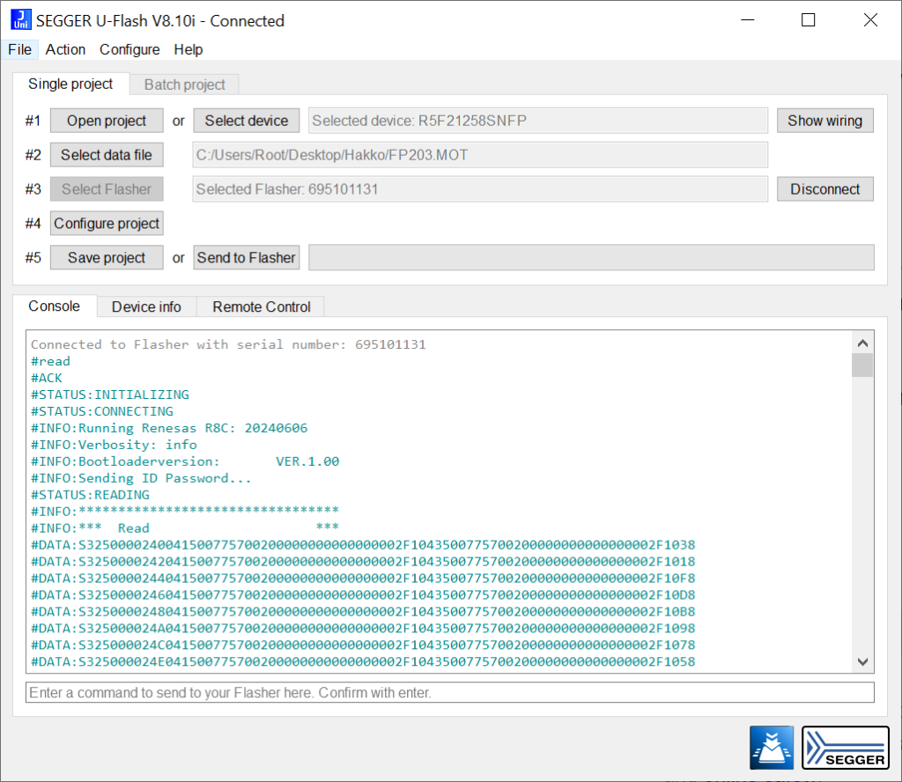Click '#INFO:Verbosity: info' line

point(114,445)
